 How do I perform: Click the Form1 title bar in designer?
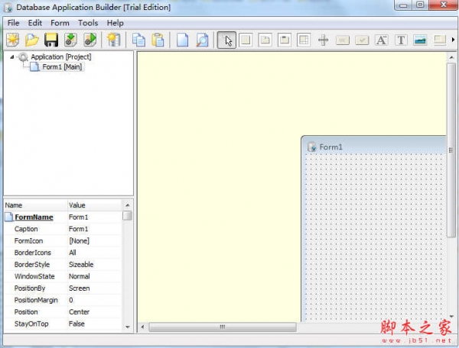tap(374, 147)
